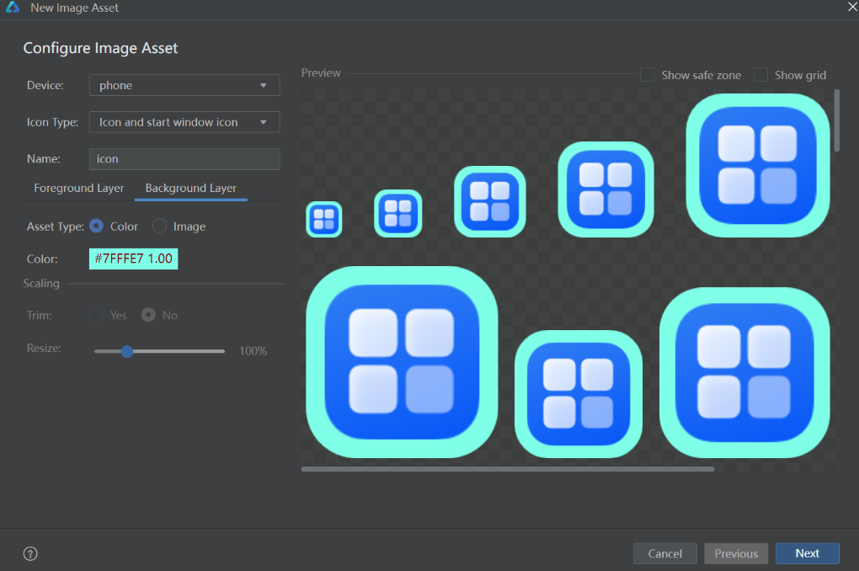This screenshot has height=571, width=859.
Task: Click the help question mark icon
Action: [x=30, y=553]
